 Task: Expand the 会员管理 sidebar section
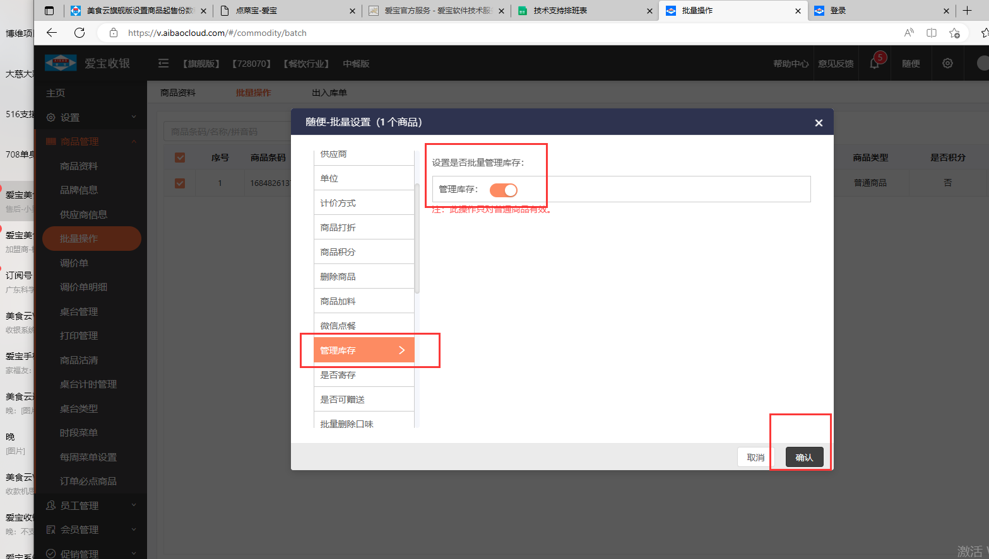tap(90, 529)
